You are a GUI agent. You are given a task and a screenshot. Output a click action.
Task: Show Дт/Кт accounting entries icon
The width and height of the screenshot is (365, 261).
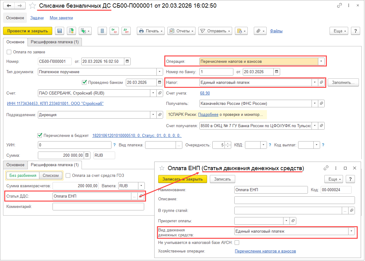[126, 31]
